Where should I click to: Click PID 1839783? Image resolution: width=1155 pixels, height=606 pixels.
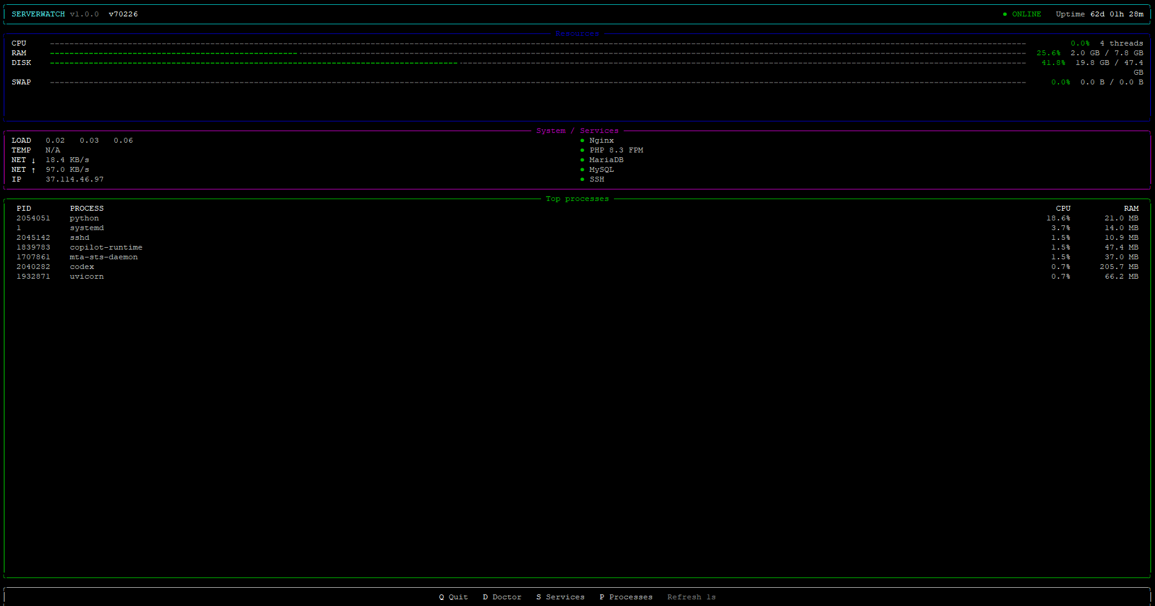pos(33,247)
